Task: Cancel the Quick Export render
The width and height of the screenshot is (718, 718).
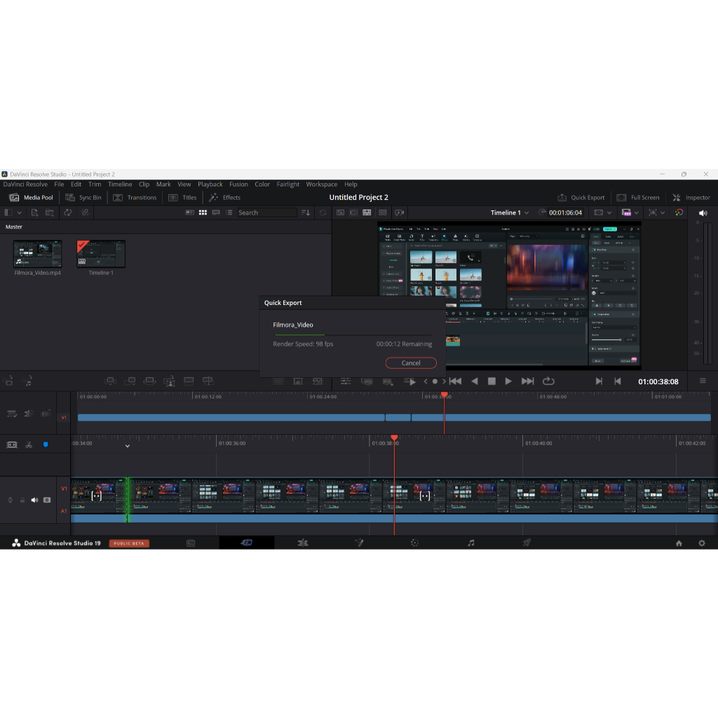Action: click(x=411, y=363)
